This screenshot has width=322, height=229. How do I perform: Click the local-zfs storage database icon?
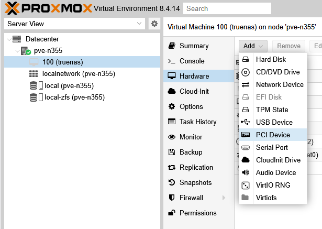coord(34,97)
